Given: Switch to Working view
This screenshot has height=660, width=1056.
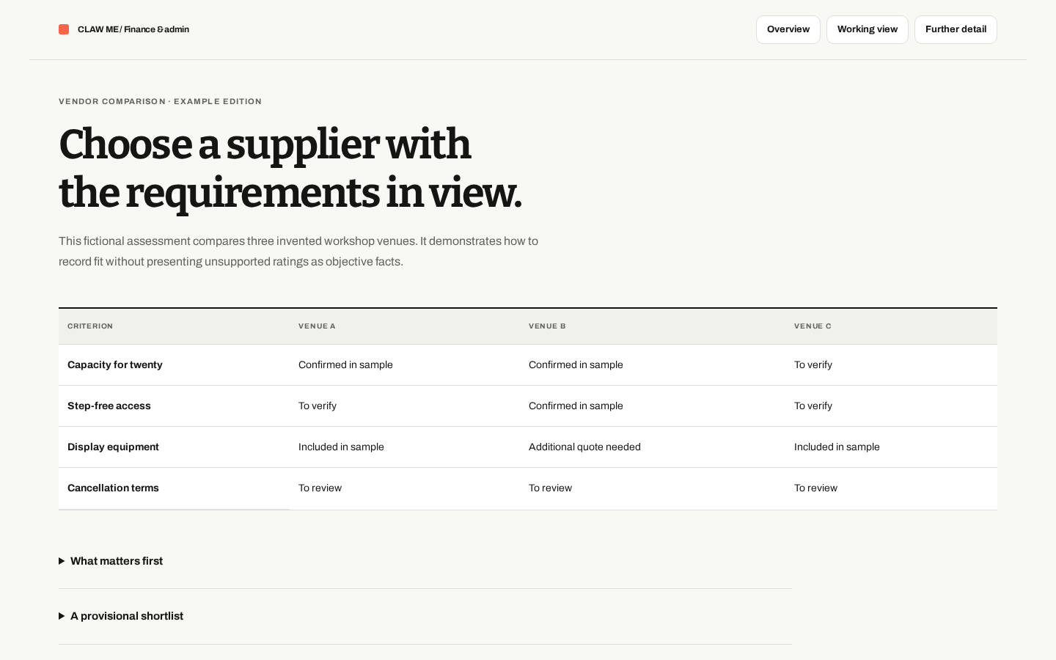Looking at the screenshot, I should (x=868, y=29).
